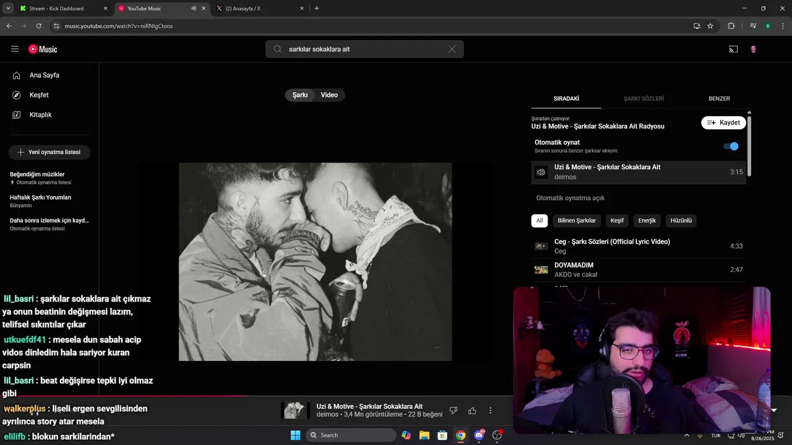The height and width of the screenshot is (445, 792).
Task: Select the currently playing Uzi & Motive row
Action: coord(639,172)
